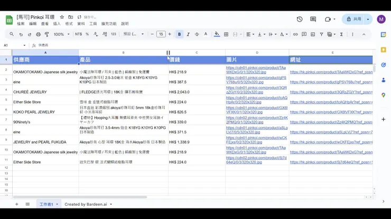
Task: Open the functions sigma icon
Action: [x=341, y=34]
